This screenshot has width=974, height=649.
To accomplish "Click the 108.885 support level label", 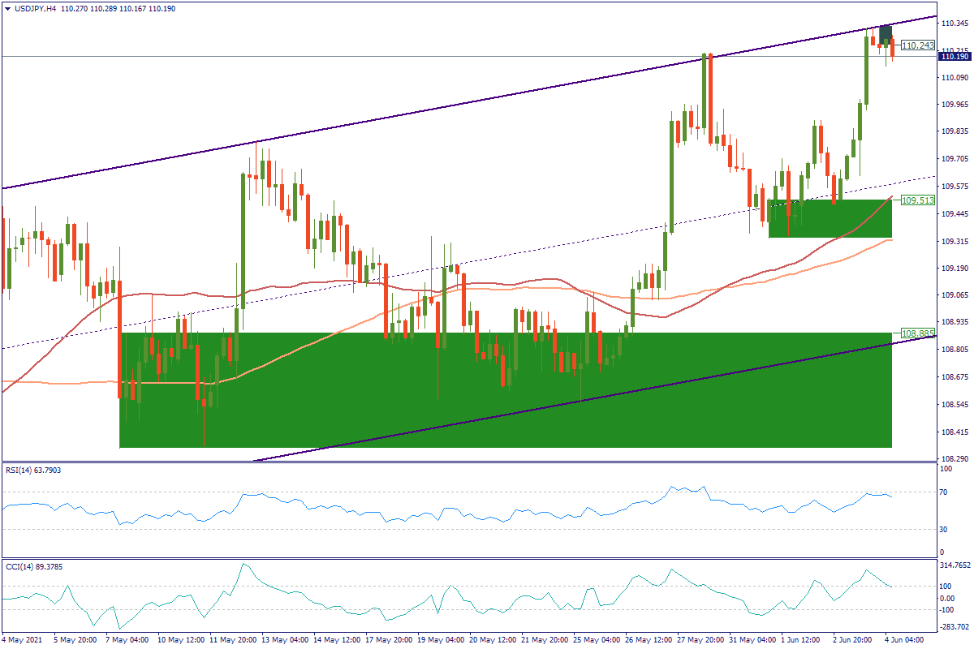I will [x=917, y=333].
